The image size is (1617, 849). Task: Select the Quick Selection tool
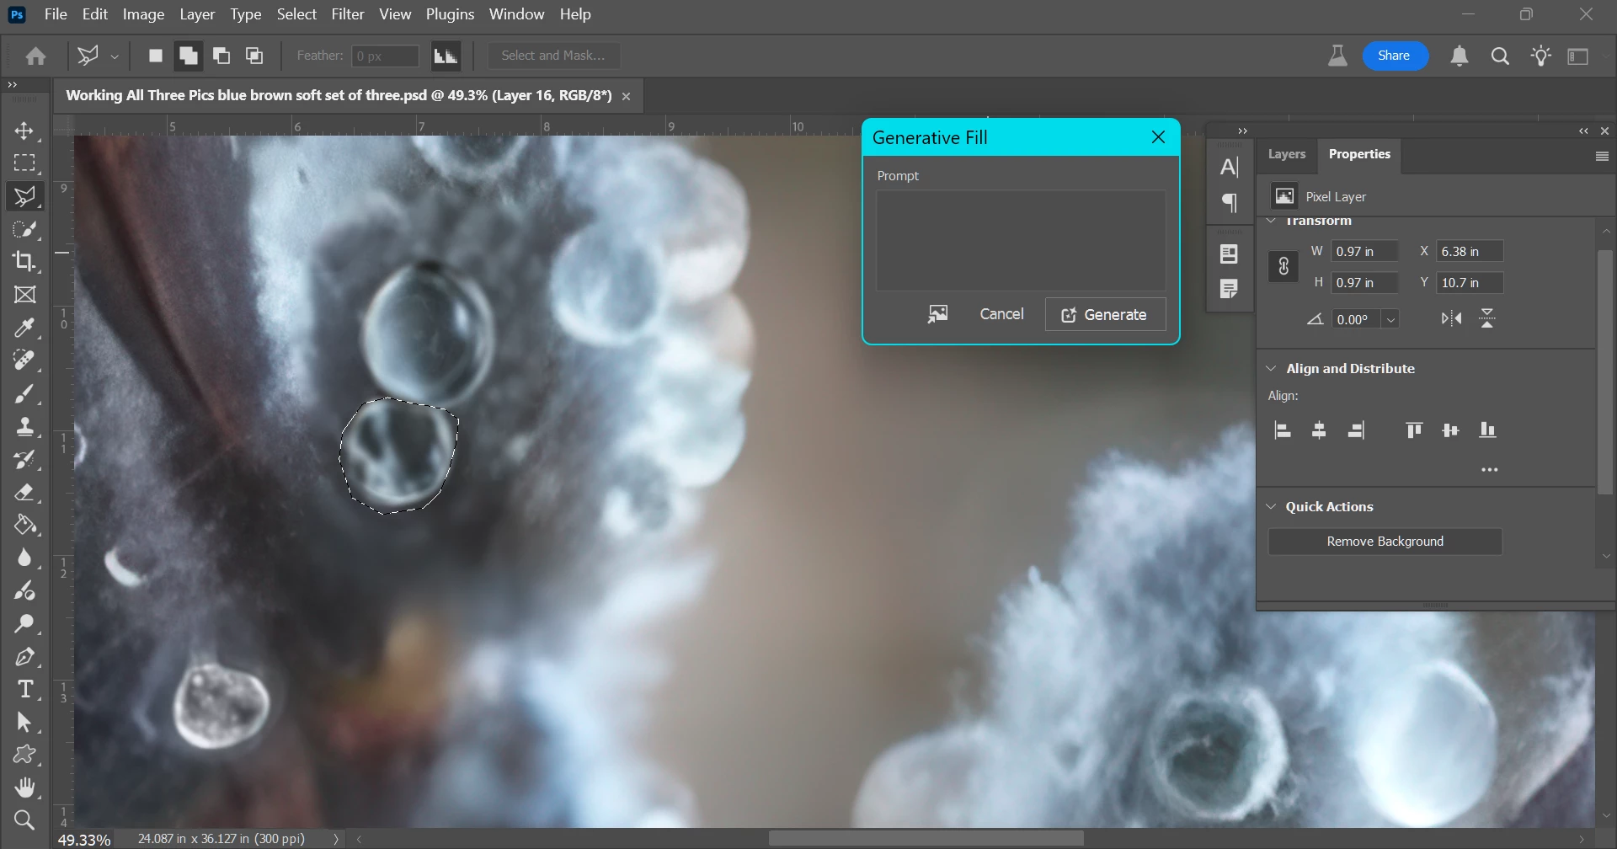(x=24, y=229)
